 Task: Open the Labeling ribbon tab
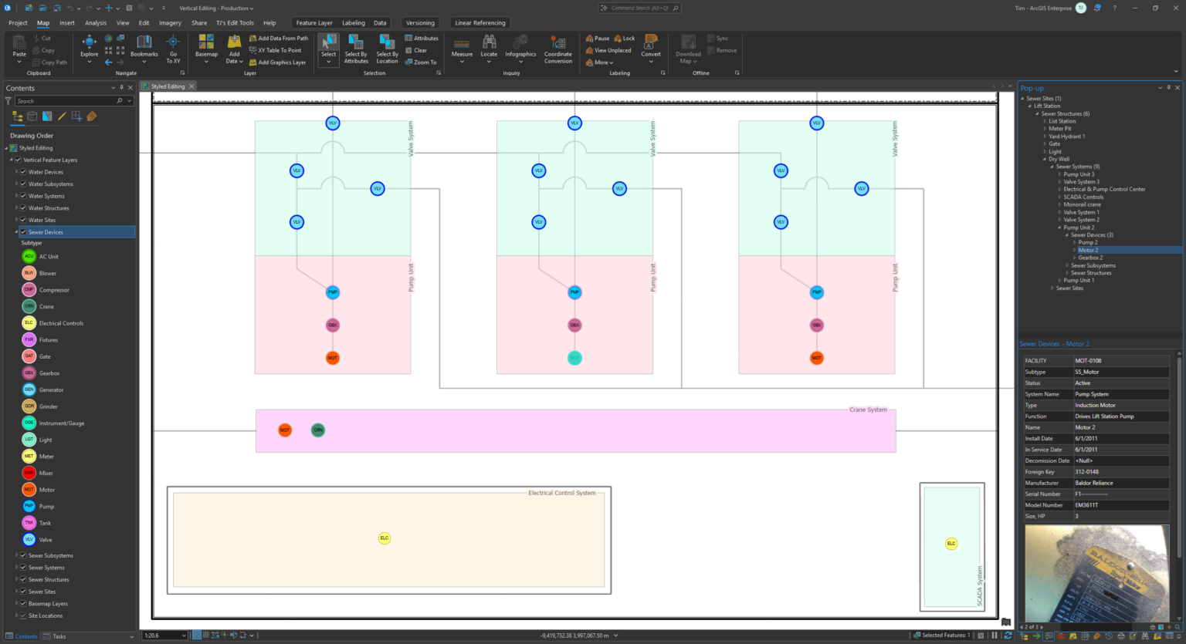354,23
